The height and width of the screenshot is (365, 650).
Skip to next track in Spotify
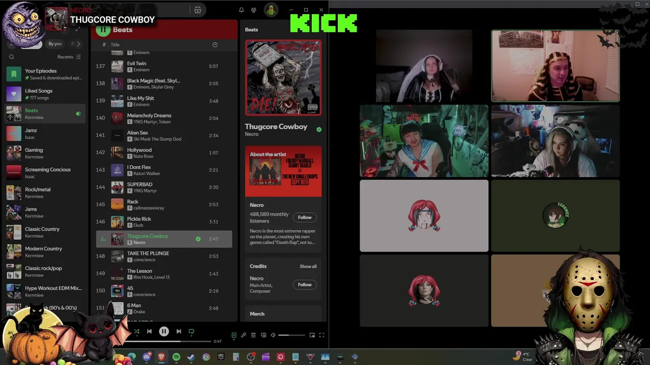(x=179, y=332)
